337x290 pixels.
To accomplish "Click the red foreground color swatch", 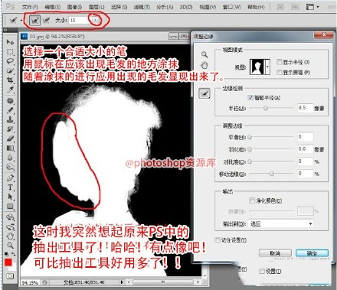I will tap(8, 262).
